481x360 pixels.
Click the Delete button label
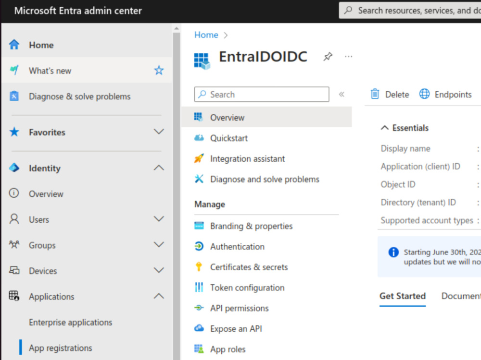click(x=397, y=95)
